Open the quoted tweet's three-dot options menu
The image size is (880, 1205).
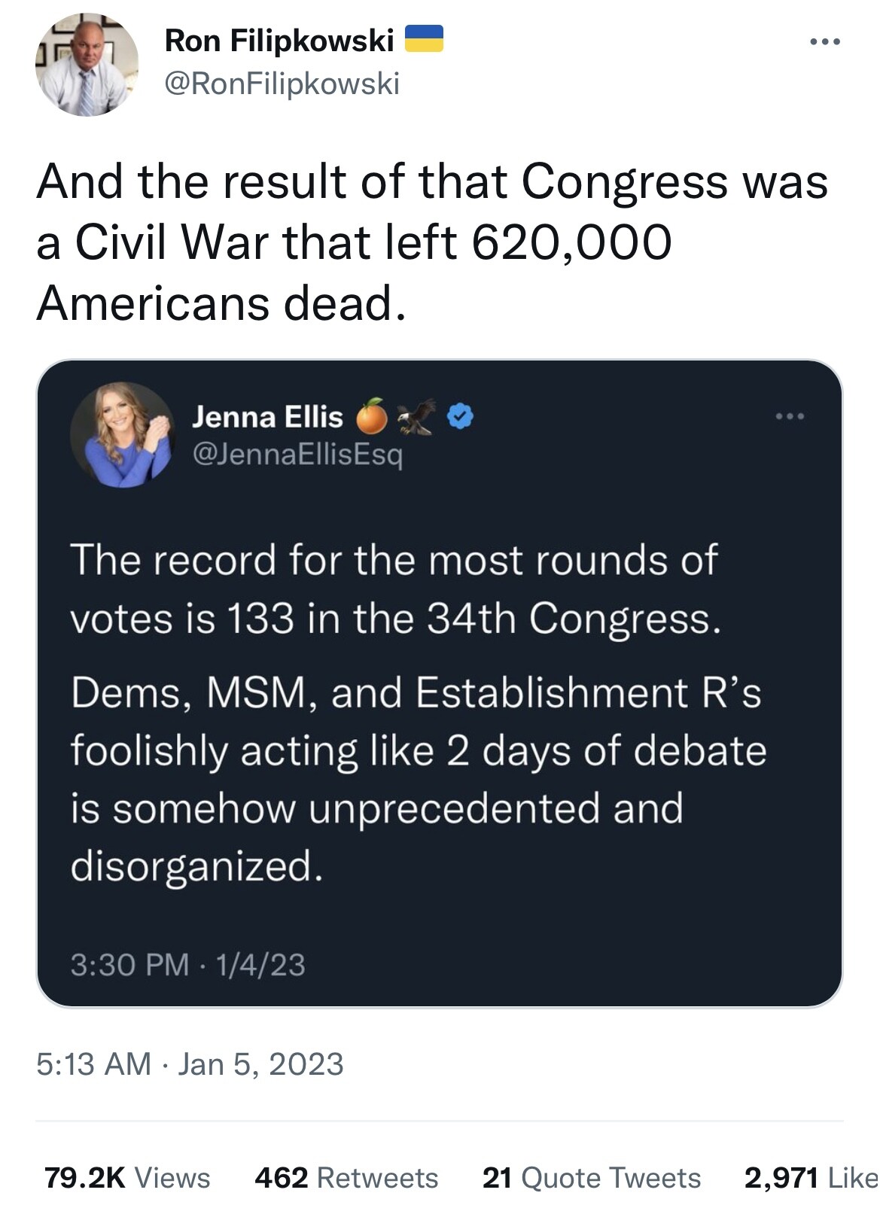[x=790, y=415]
